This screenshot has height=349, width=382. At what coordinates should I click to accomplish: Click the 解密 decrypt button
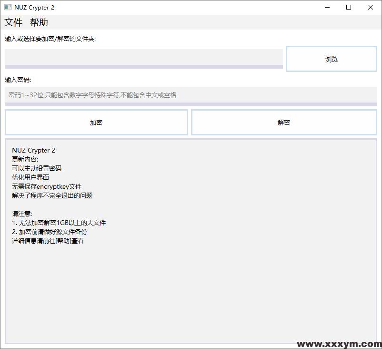coord(284,123)
